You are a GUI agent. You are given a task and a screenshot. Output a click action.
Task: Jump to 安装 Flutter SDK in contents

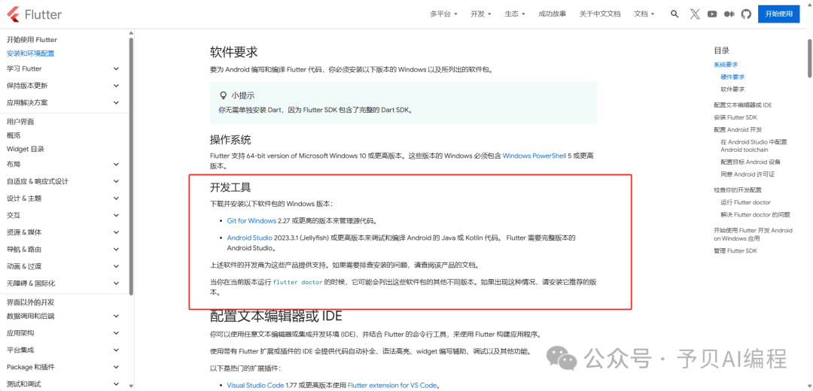tap(735, 117)
